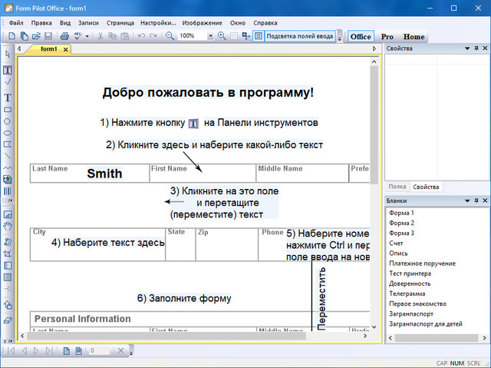Click the Print icon in toolbar
The image size is (491, 368).
point(64,36)
